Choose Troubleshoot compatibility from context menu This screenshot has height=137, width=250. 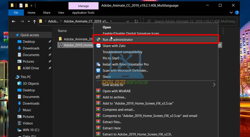click(x=122, y=52)
